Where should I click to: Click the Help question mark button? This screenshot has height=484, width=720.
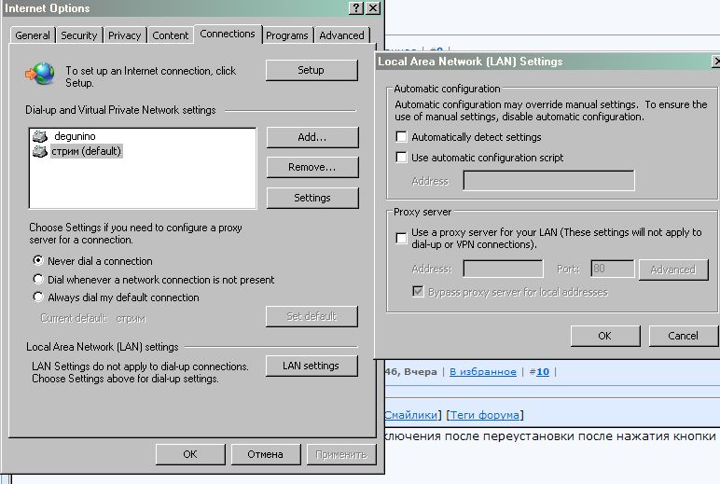(356, 8)
